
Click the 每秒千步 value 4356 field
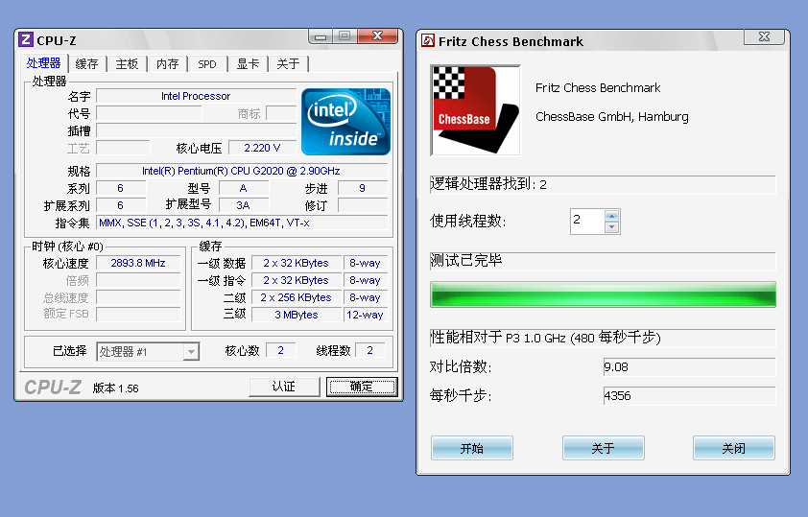pyautogui.click(x=689, y=396)
